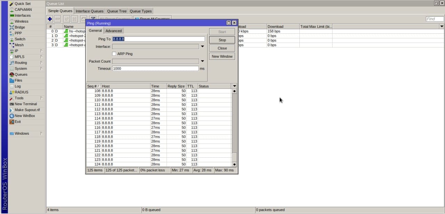Screen dimensions: 445x214
Task: Click the Timeout input field
Action: point(155,69)
